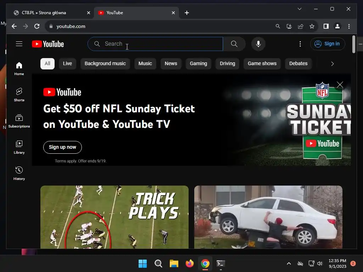This screenshot has width=363, height=272.
Task: Launch Firefox from the taskbar
Action: pos(190,263)
